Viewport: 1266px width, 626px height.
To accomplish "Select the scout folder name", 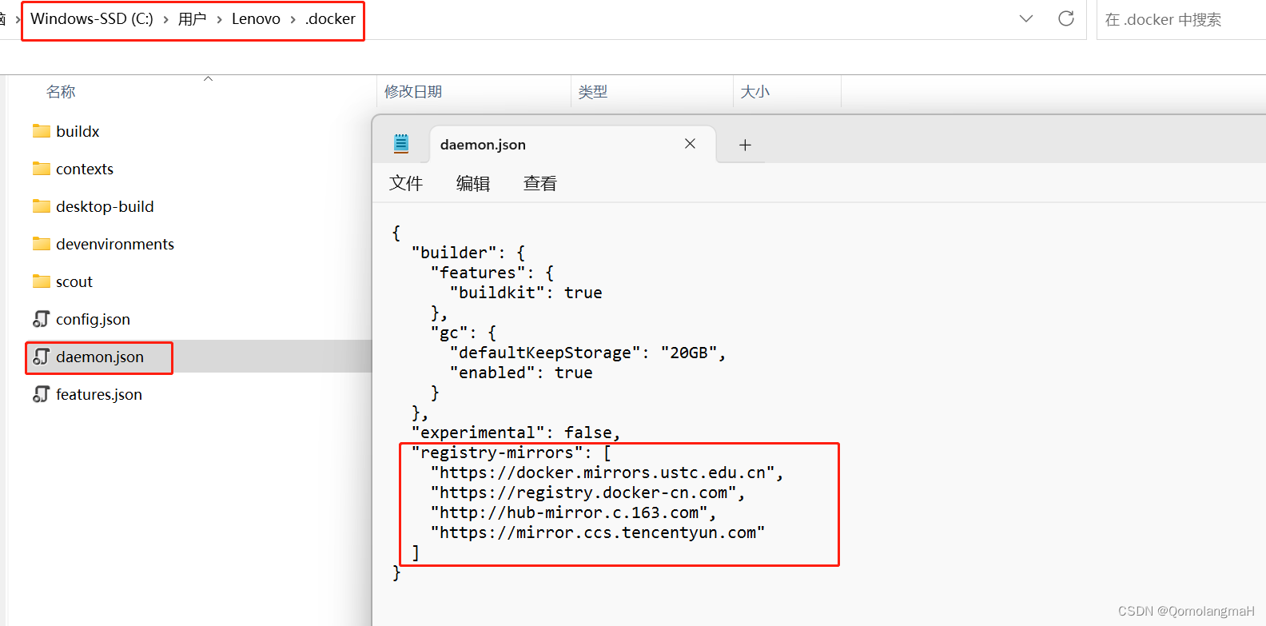I will [x=74, y=281].
